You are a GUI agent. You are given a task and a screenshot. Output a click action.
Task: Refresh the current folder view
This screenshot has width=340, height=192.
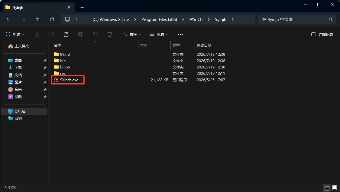(x=52, y=20)
